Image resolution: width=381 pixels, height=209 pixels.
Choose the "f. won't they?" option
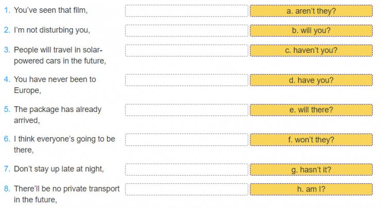tap(311, 140)
